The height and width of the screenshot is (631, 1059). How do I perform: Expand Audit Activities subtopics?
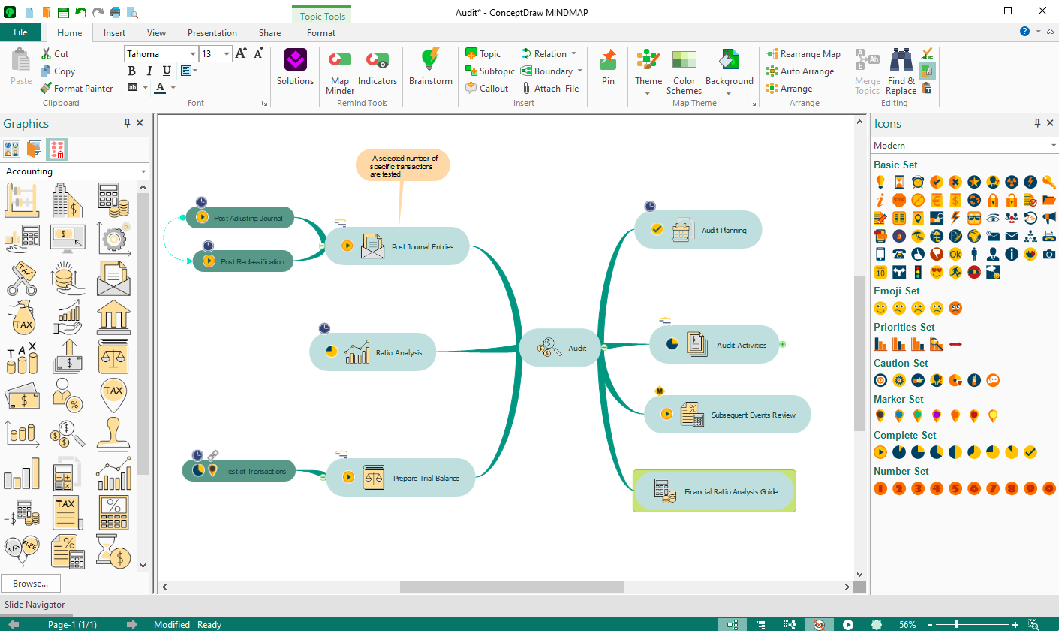(x=783, y=344)
